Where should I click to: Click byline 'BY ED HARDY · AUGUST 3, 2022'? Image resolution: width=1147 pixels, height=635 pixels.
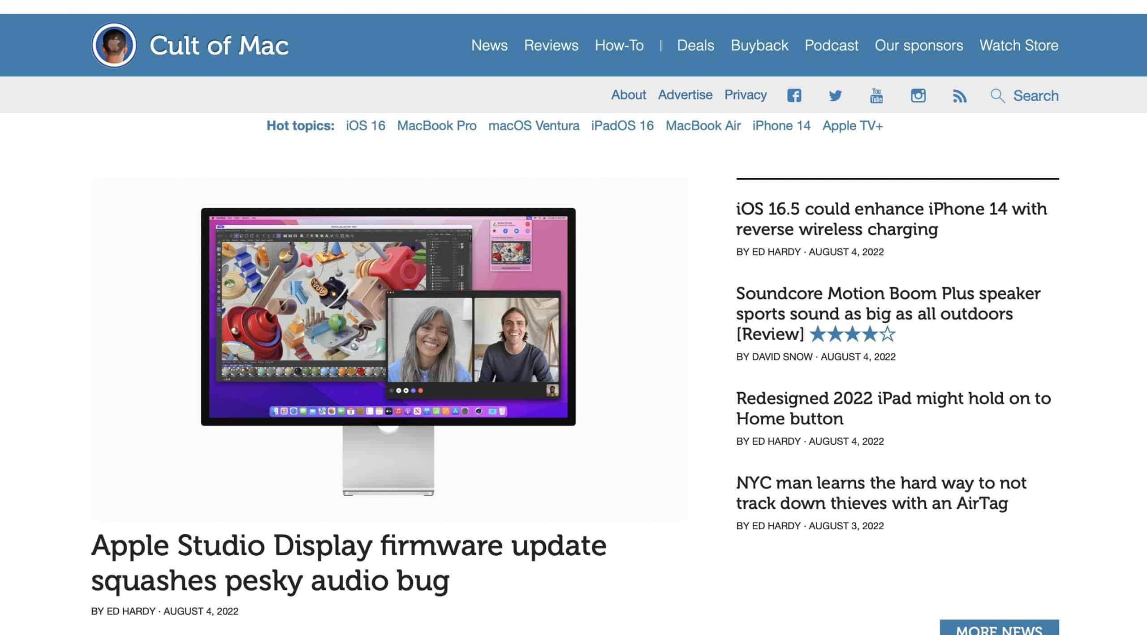(x=810, y=526)
